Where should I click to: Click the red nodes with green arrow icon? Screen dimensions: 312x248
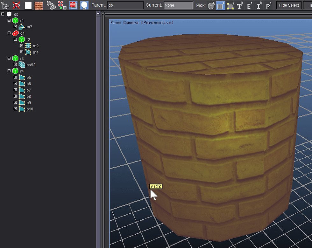click(62, 5)
